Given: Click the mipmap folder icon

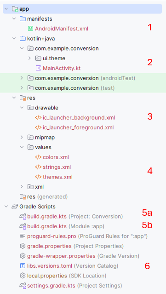Looking at the screenshot, I should (30, 138).
